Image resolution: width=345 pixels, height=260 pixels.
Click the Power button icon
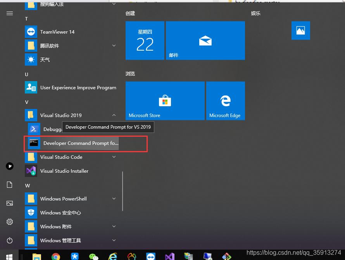pyautogui.click(x=9, y=240)
